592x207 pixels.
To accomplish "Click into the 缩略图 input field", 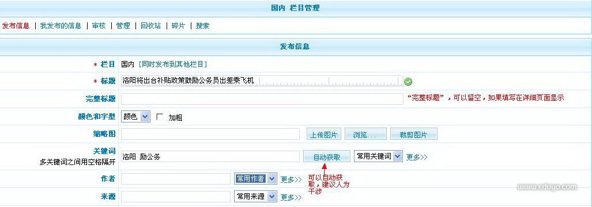I will 210,134.
